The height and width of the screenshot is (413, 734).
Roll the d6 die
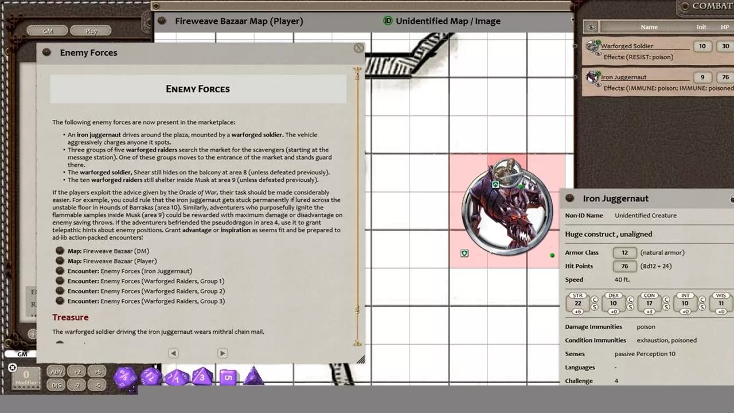click(228, 377)
